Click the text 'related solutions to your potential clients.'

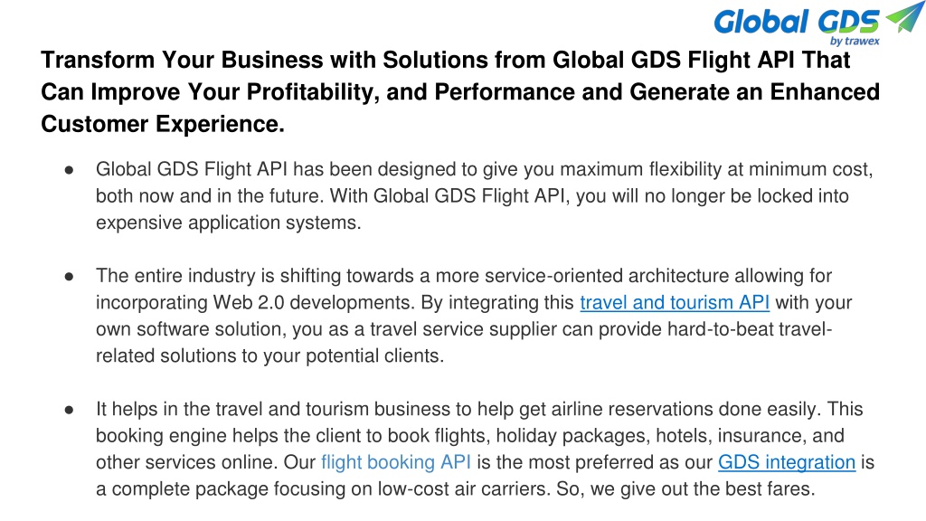click(x=269, y=355)
